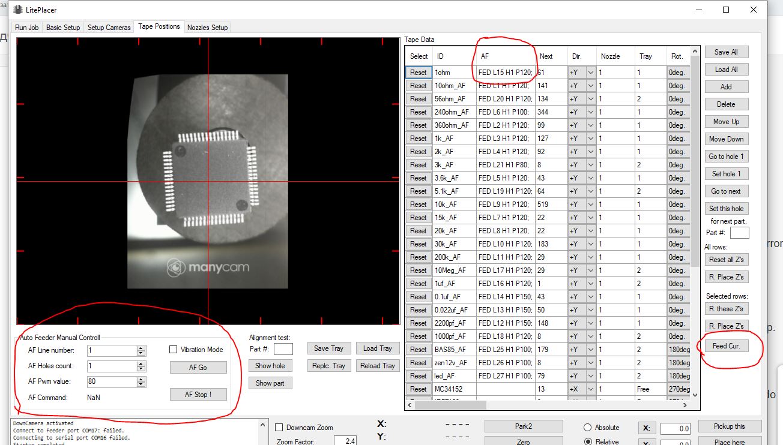Open the Dir. dropdown for 10ohm_AF row
783x445 pixels.
point(591,86)
